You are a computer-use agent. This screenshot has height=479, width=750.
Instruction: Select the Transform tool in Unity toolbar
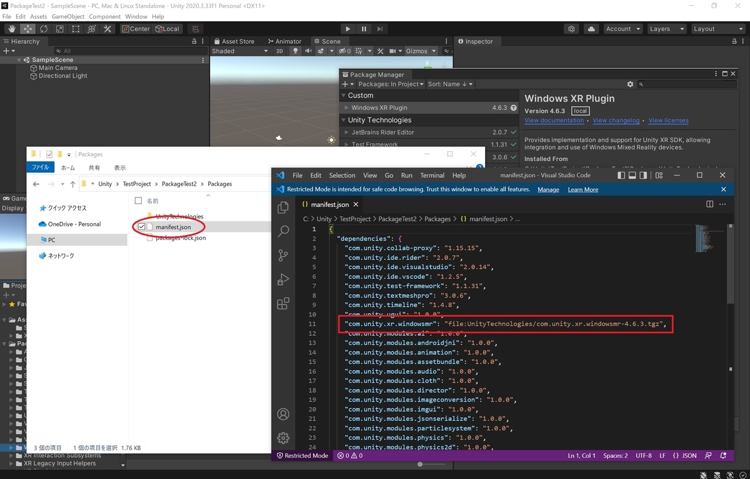[x=91, y=29]
